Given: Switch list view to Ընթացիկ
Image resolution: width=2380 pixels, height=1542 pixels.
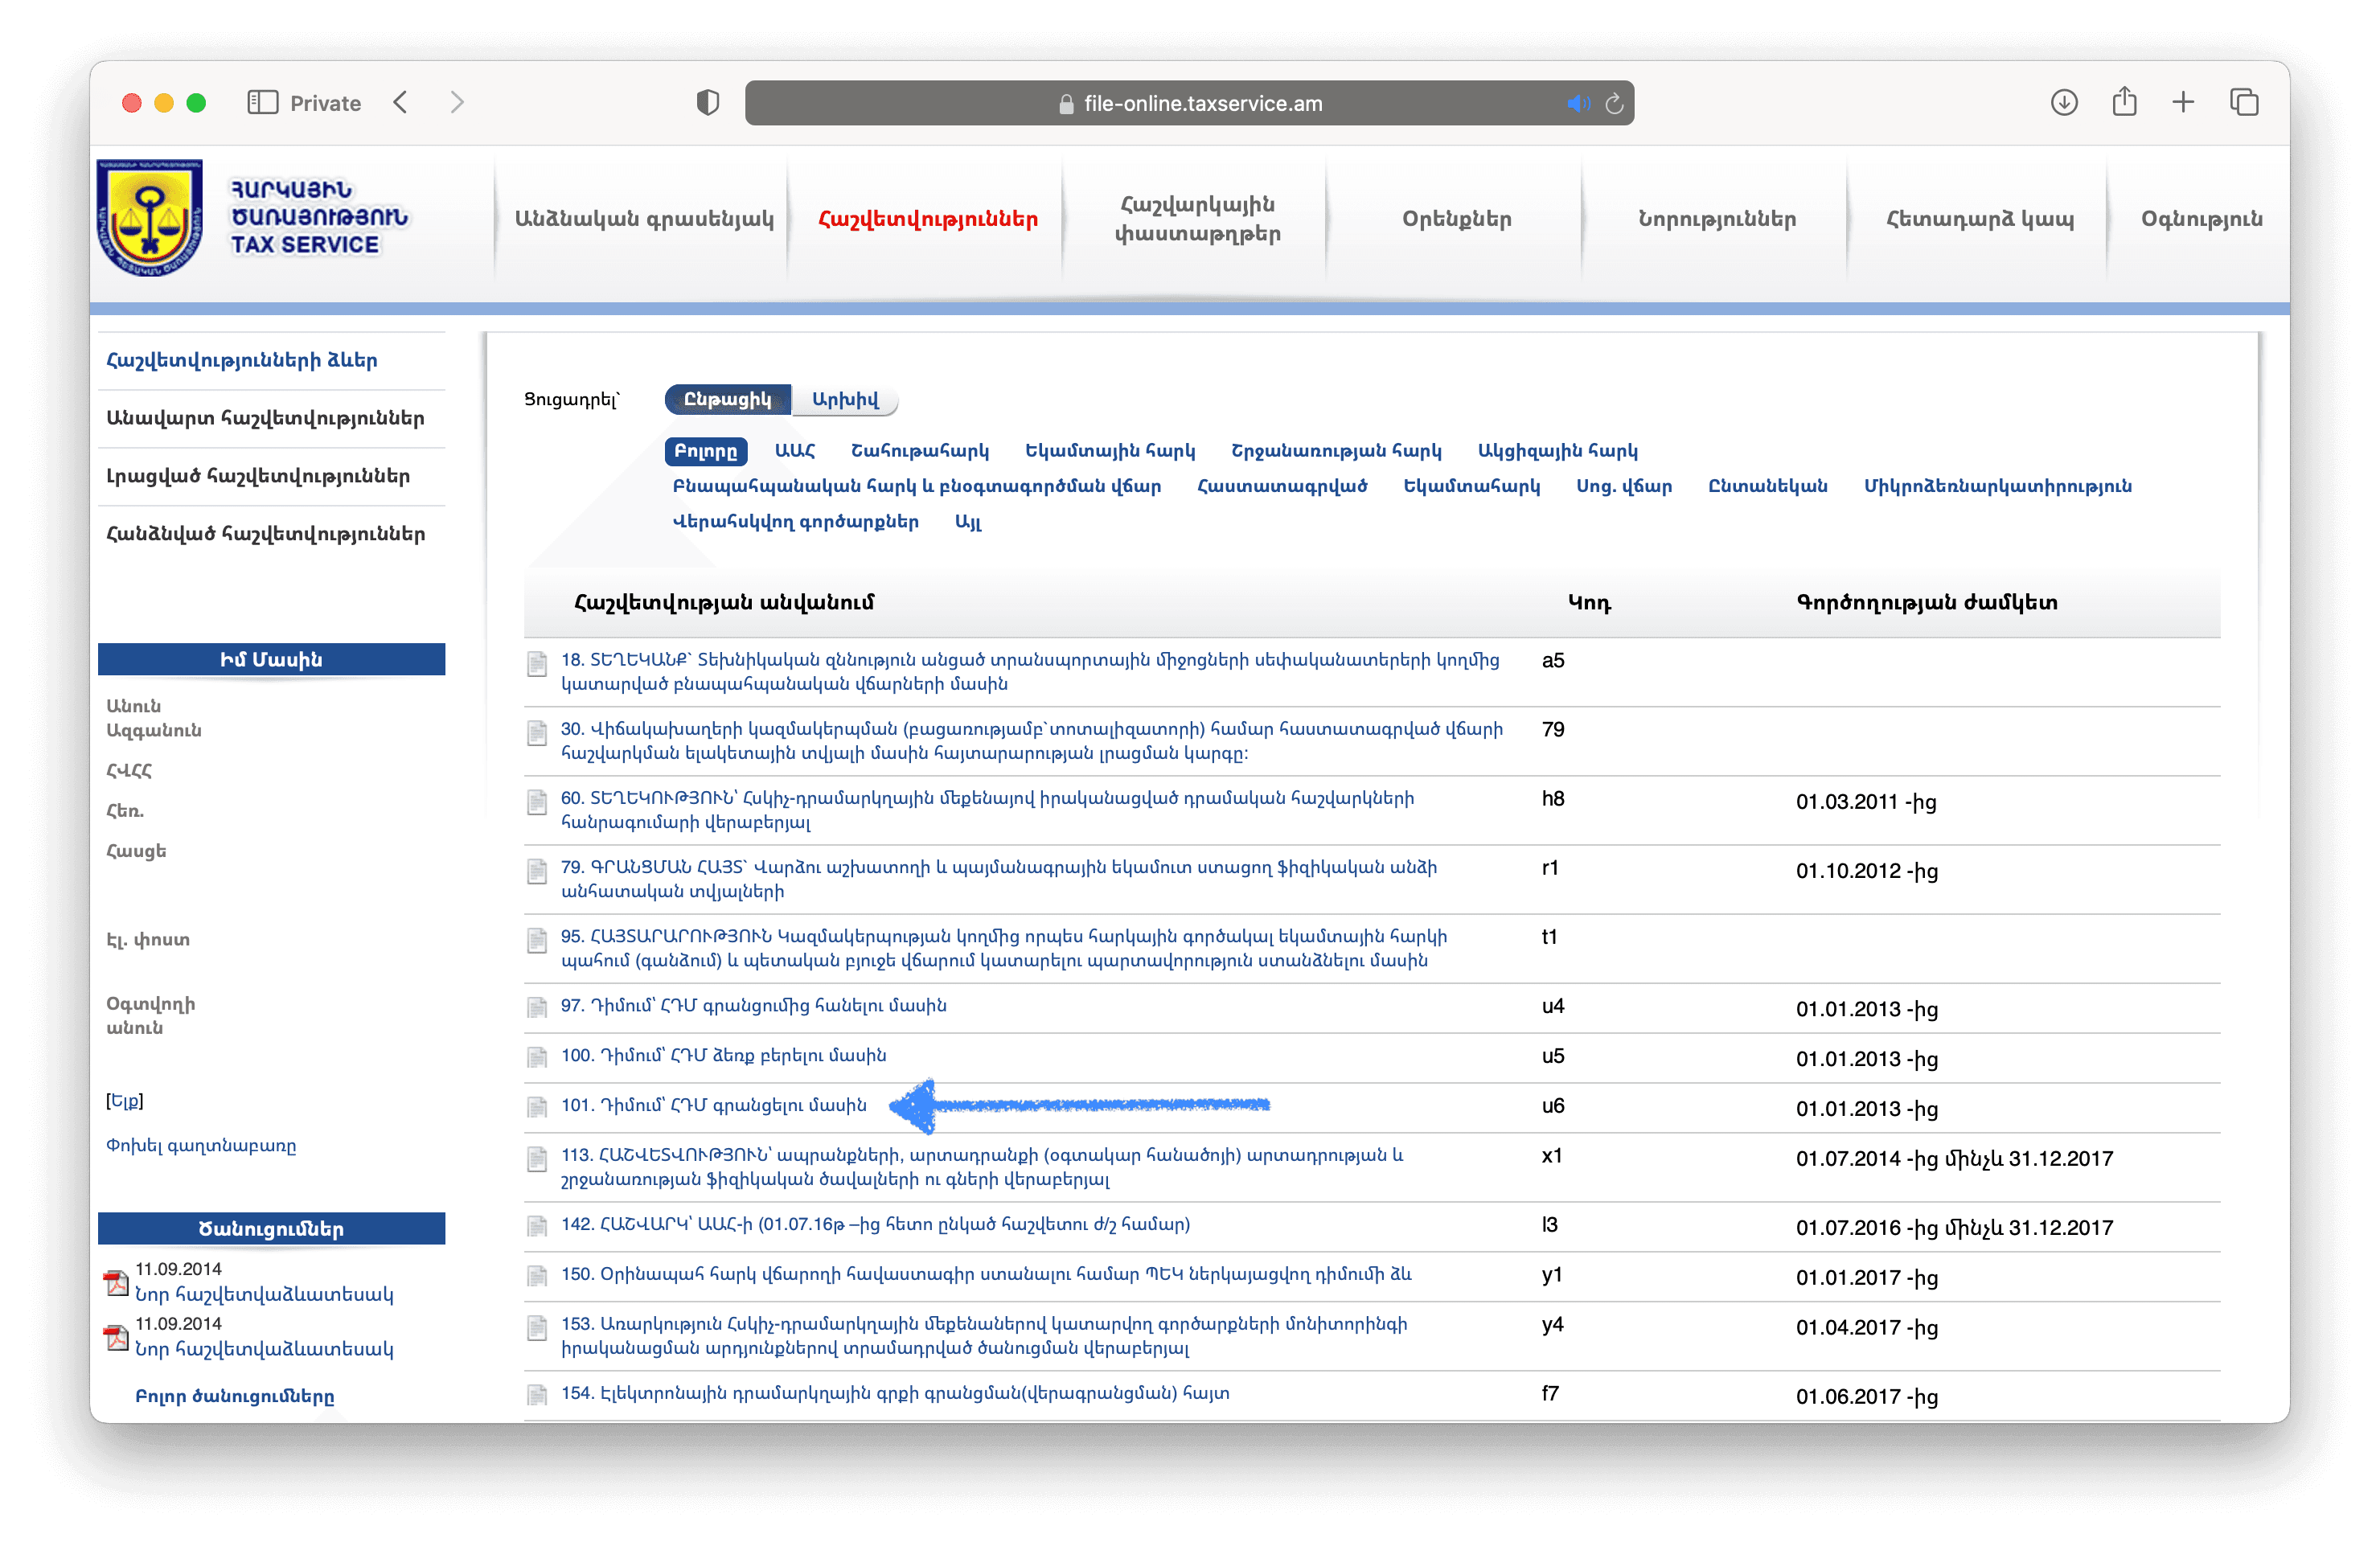Looking at the screenshot, I should point(727,400).
